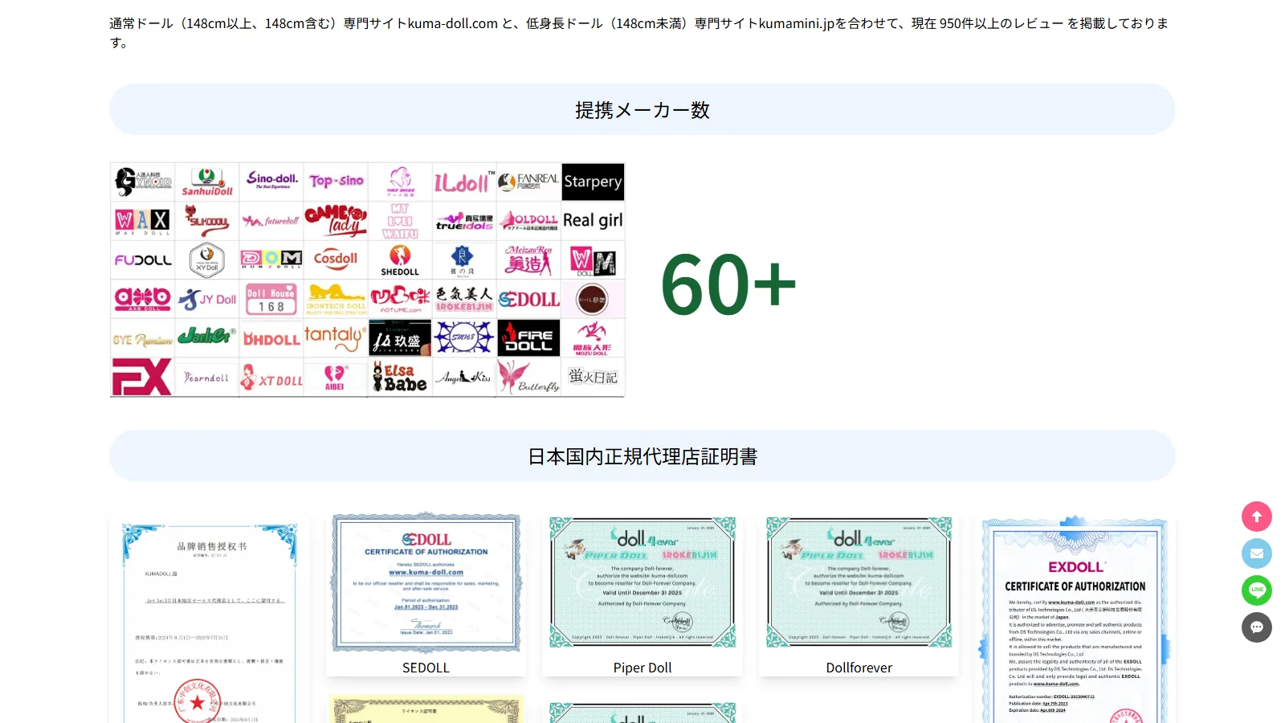Click the FIRE DOLL brand logo
This screenshot has height=723, width=1285.
pyautogui.click(x=528, y=337)
